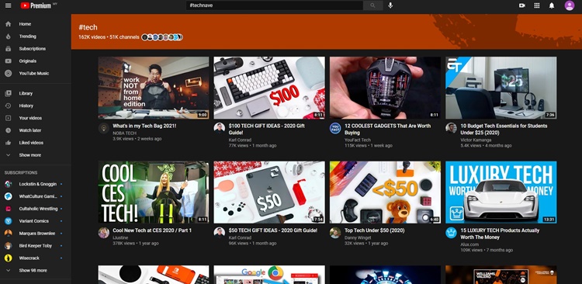
Task: Click into the #technave search field
Action: point(275,5)
